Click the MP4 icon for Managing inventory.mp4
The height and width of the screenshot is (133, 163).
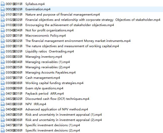click(x=3, y=57)
